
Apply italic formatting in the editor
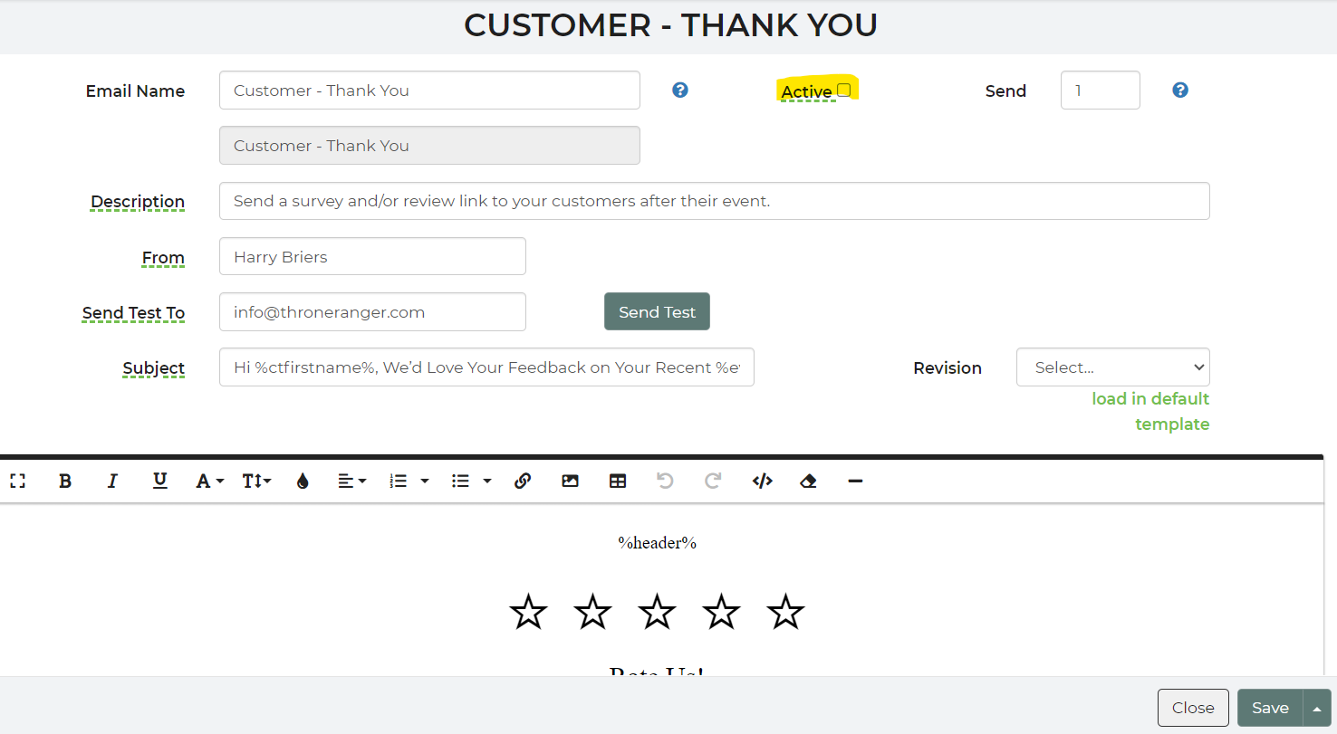[112, 481]
